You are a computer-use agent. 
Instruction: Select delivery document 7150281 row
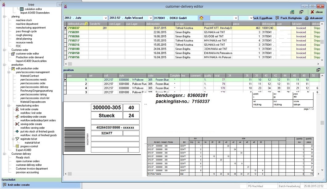pyautogui.click(x=74, y=32)
